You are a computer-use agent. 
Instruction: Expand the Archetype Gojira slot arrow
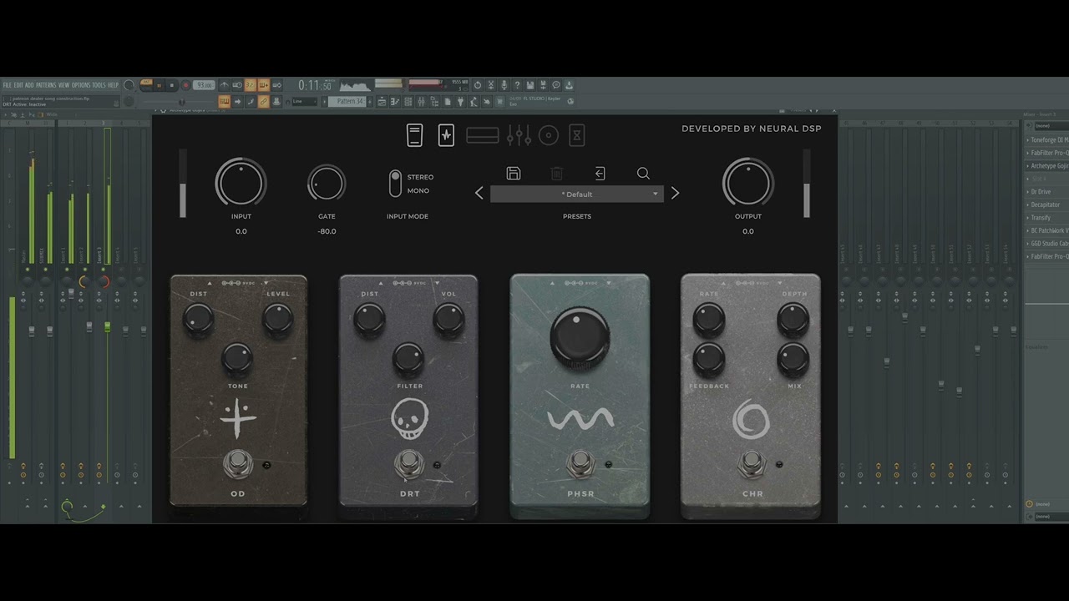(x=1027, y=166)
